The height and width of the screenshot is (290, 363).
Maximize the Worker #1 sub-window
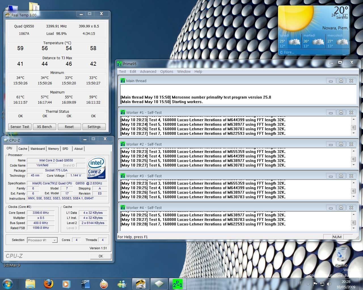[341, 112]
